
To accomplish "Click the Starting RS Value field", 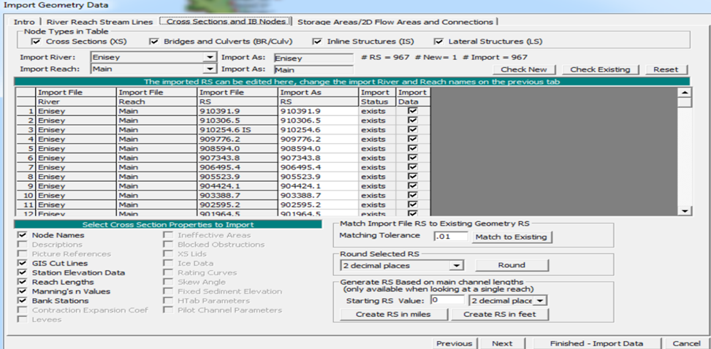I will coord(447,300).
